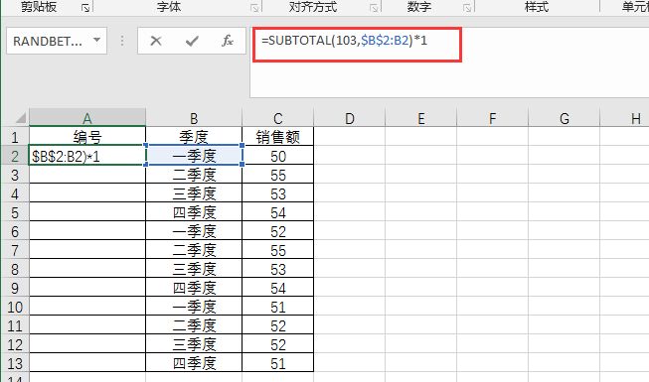649x382 pixels.
Task: Click the 编号 header cell A1
Action: [x=87, y=136]
